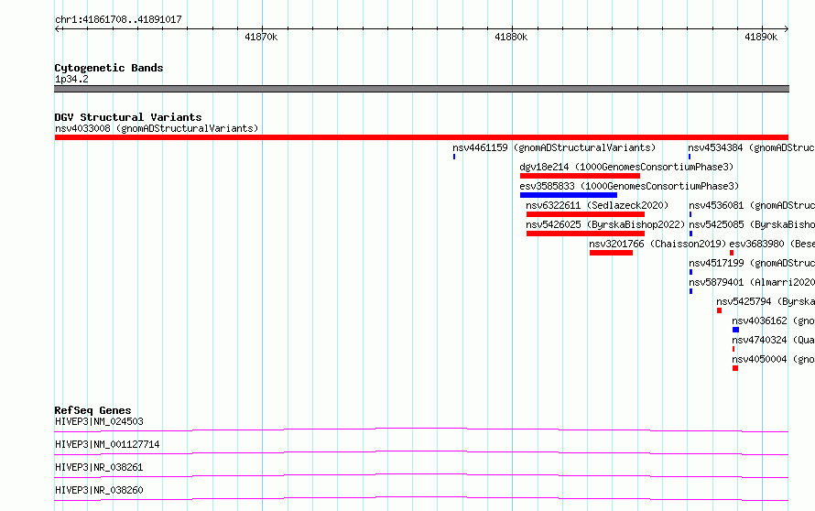Open the nsv6322611 (Sedlazeck2020) label

pos(597,205)
